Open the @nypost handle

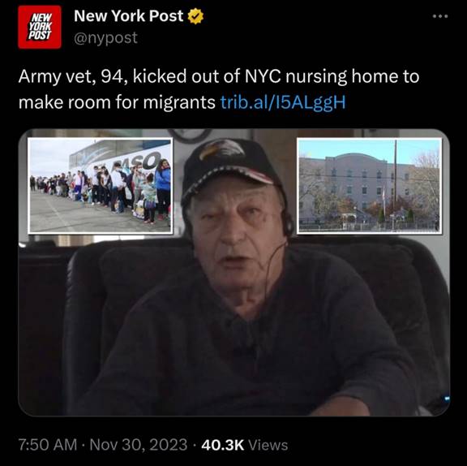point(105,38)
